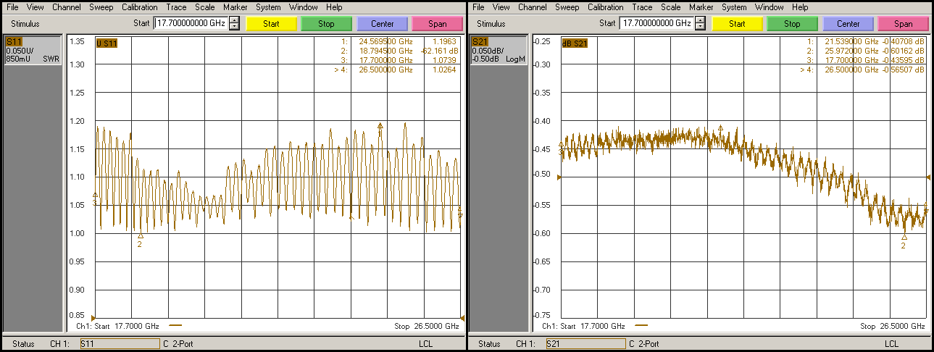Image resolution: width=934 pixels, height=352 pixels.
Task: Click marker 1 at the S11 SWR peak
Action: pyautogui.click(x=380, y=126)
